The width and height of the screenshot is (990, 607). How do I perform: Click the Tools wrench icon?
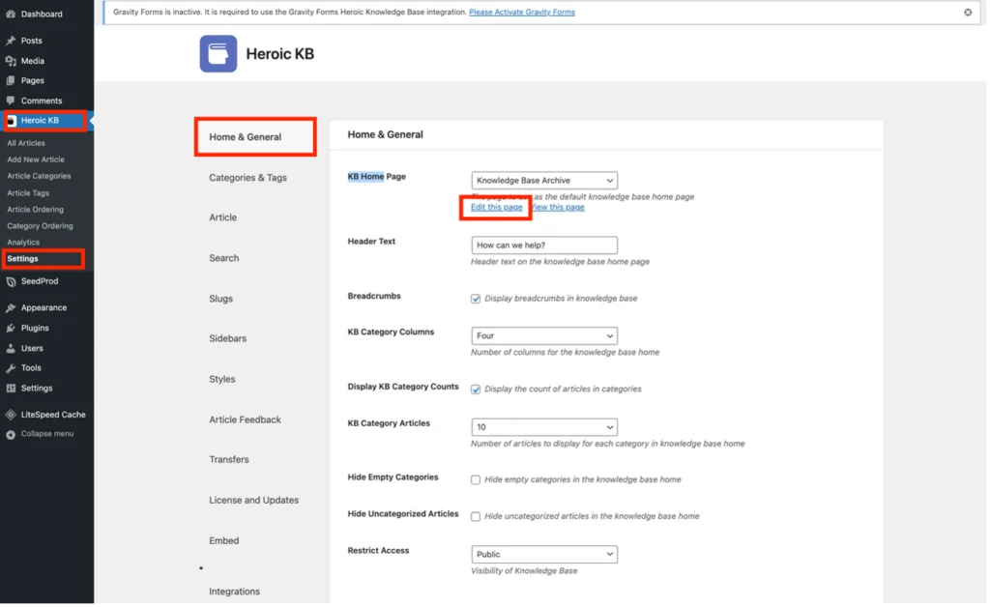[11, 368]
